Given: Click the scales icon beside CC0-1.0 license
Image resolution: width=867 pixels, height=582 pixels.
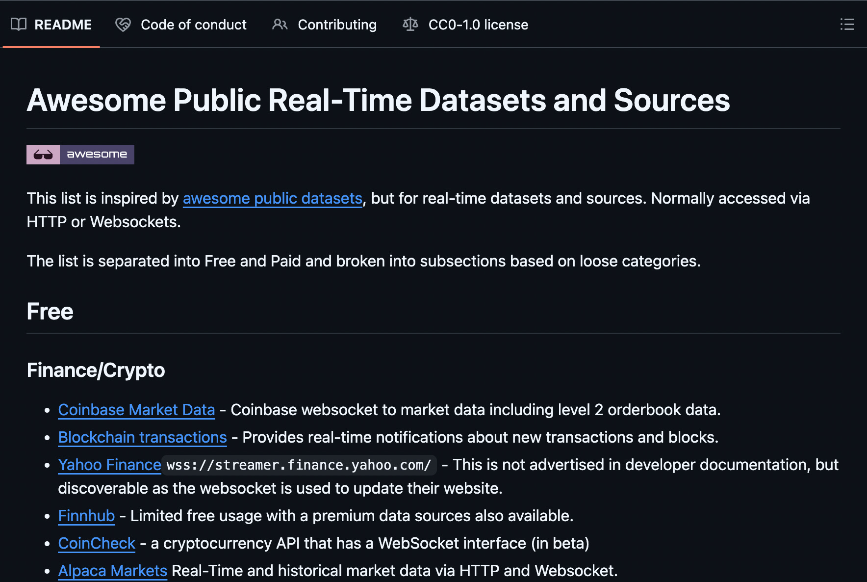Looking at the screenshot, I should point(410,25).
